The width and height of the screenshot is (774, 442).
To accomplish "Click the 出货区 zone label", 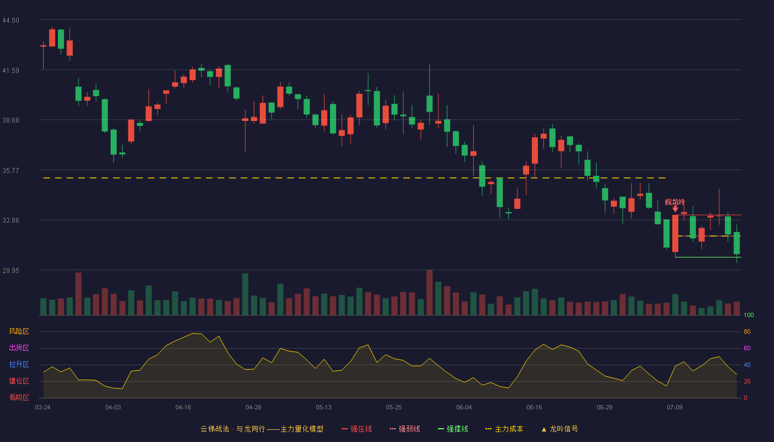I will pyautogui.click(x=19, y=348).
